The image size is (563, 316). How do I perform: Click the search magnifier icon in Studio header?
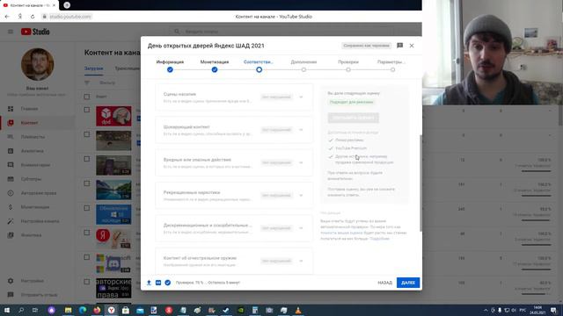(177, 32)
